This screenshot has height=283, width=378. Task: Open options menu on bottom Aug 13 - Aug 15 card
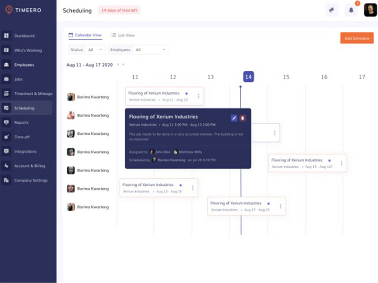pos(281,206)
